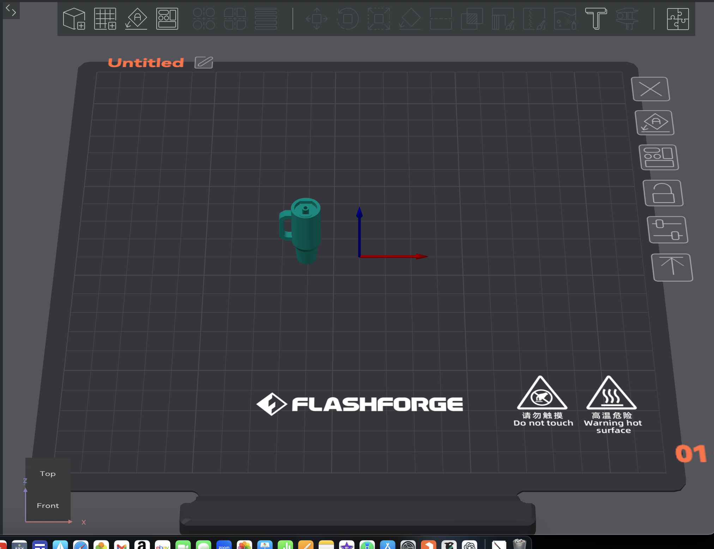This screenshot has width=714, height=549.
Task: Click the Split to parts tool
Action: pyautogui.click(x=235, y=19)
